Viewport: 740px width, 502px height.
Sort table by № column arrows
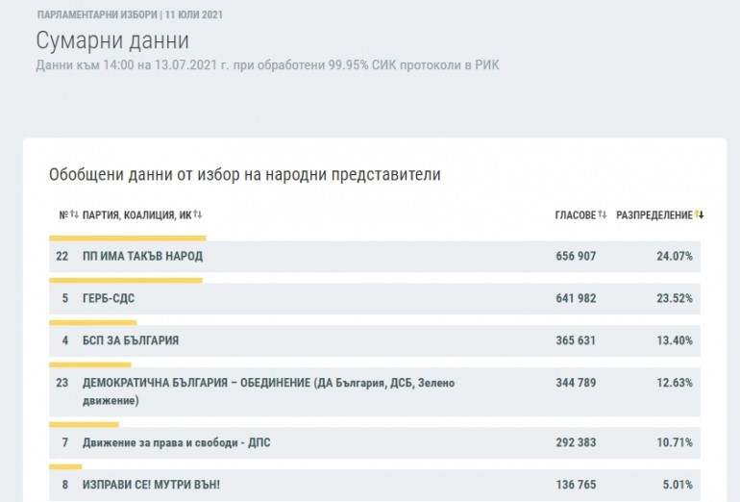coord(75,214)
